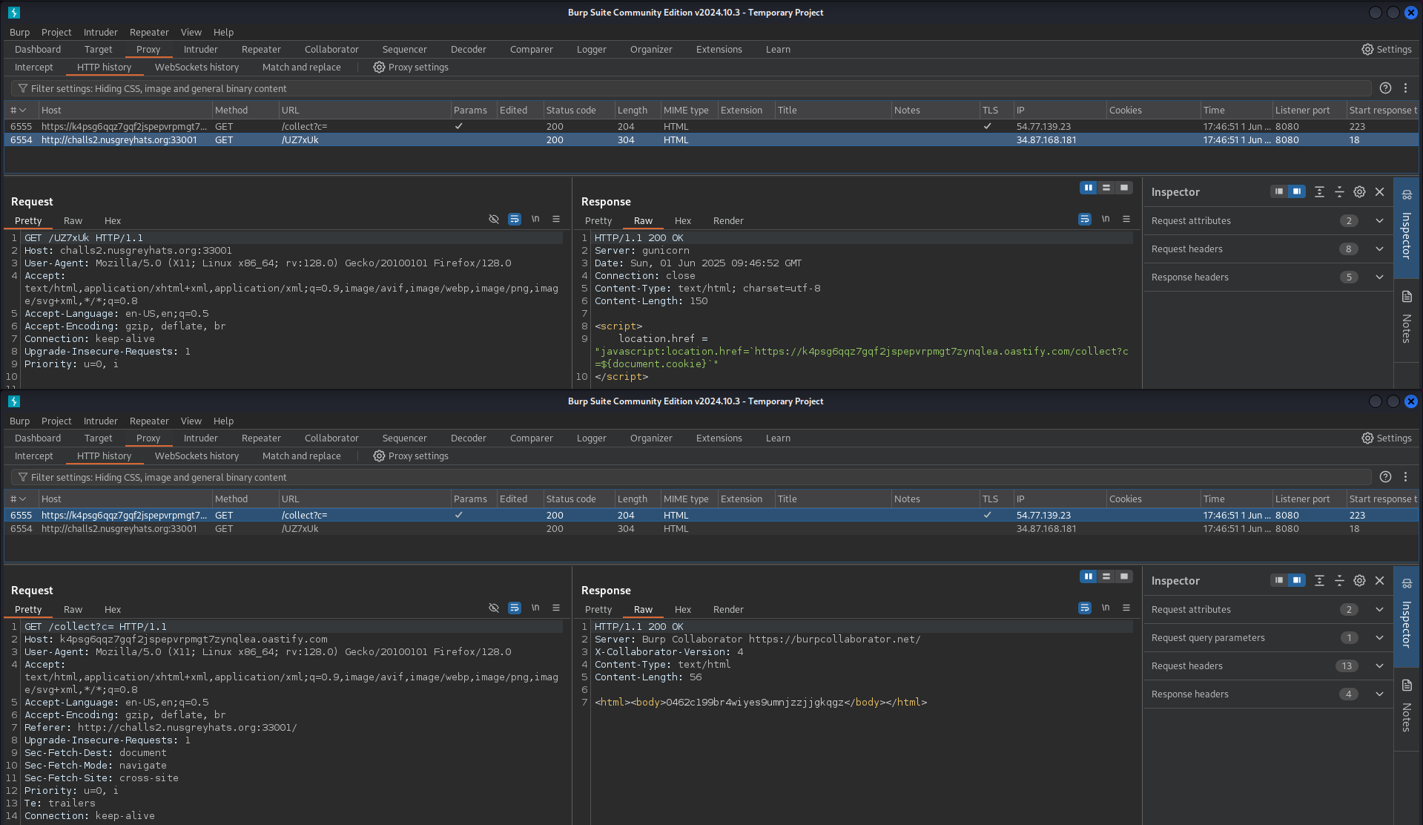Select combined tabbed layout in lower window

[x=1124, y=576]
